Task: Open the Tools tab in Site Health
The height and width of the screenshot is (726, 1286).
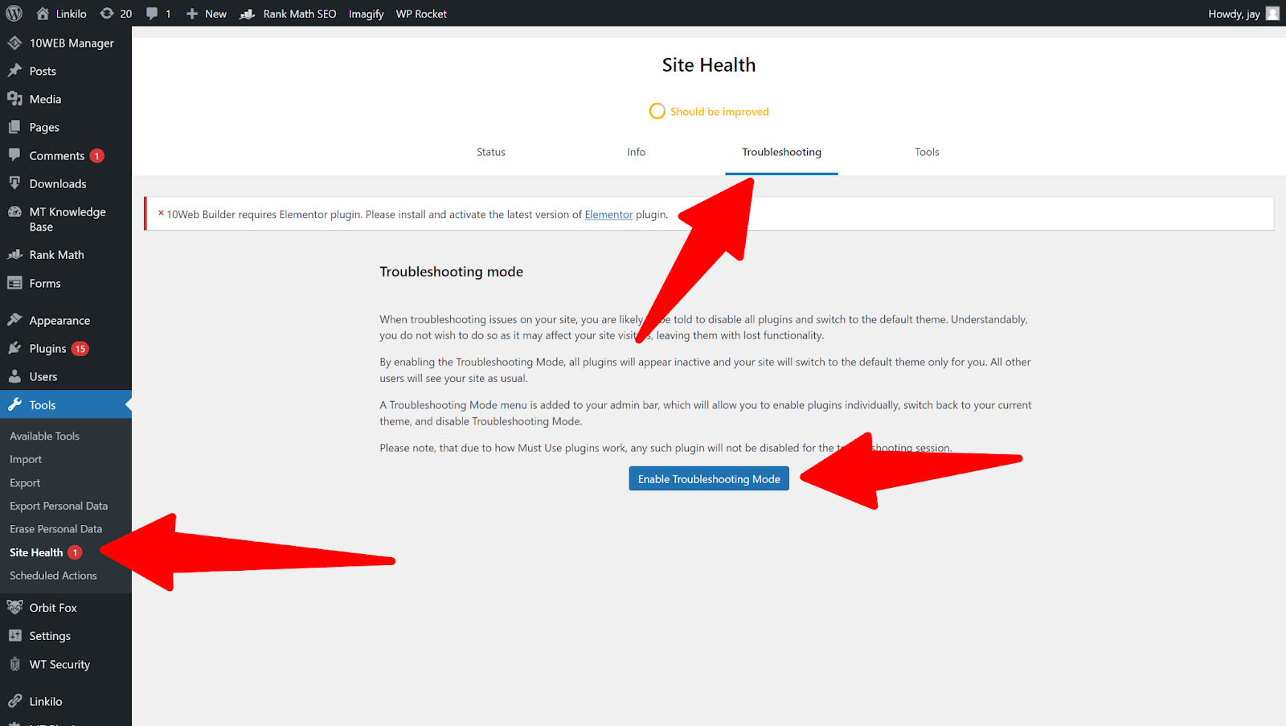Action: point(927,152)
